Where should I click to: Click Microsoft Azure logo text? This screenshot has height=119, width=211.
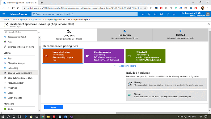pos(19,14)
